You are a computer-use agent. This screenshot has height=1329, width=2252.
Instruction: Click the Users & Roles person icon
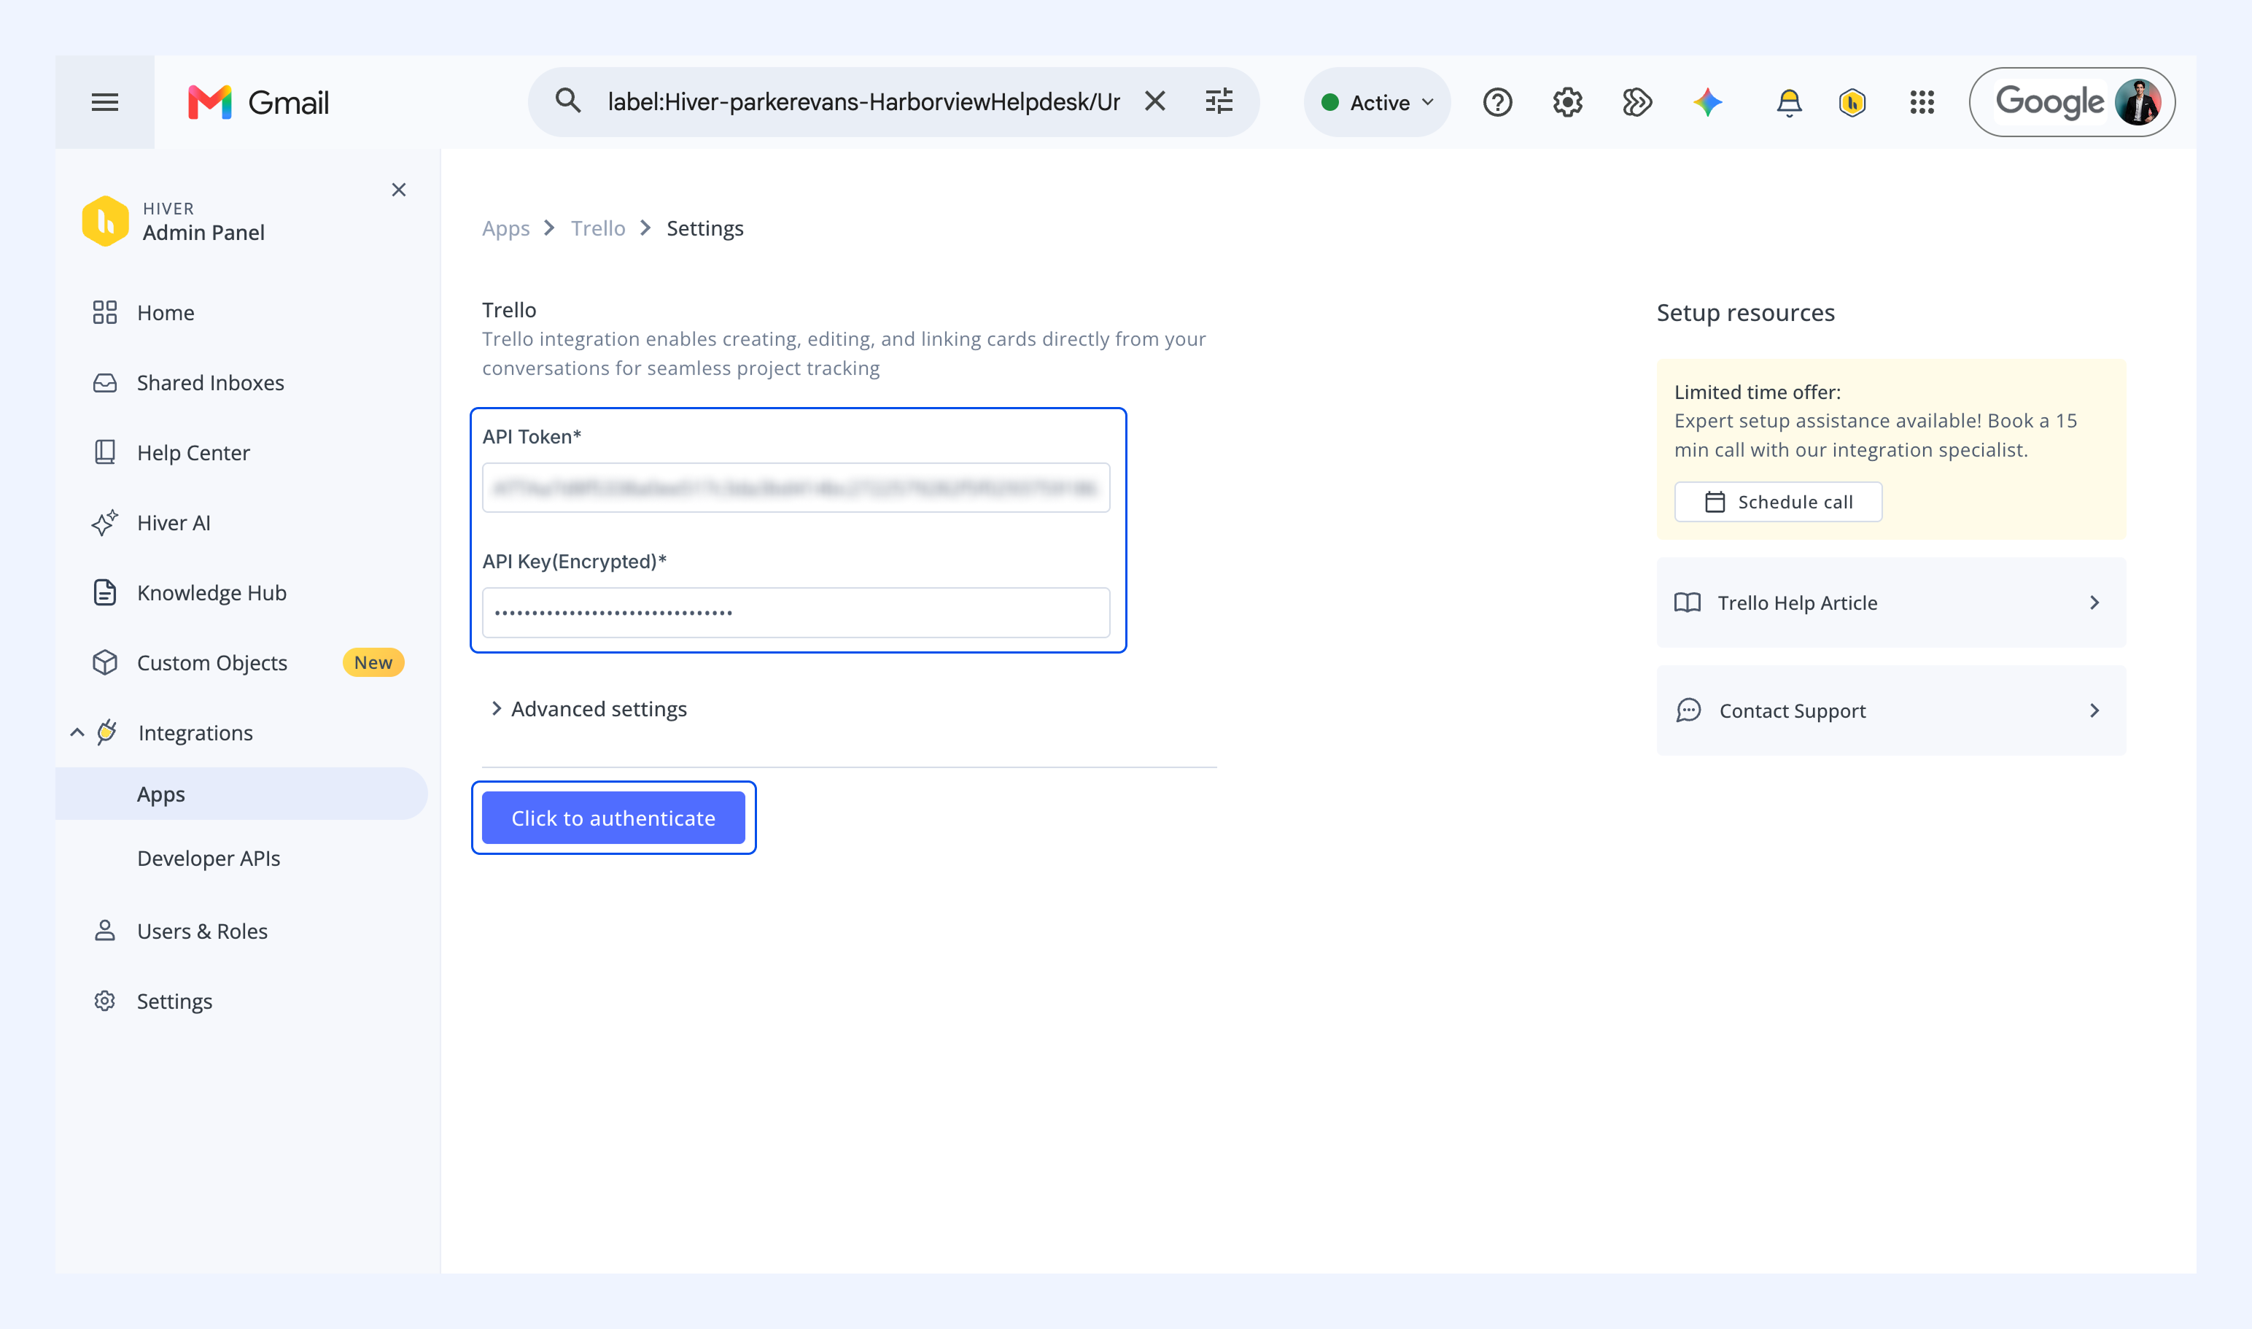pyautogui.click(x=105, y=931)
